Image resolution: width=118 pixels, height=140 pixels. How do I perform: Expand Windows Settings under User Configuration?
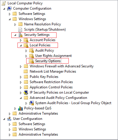pos(10,129)
